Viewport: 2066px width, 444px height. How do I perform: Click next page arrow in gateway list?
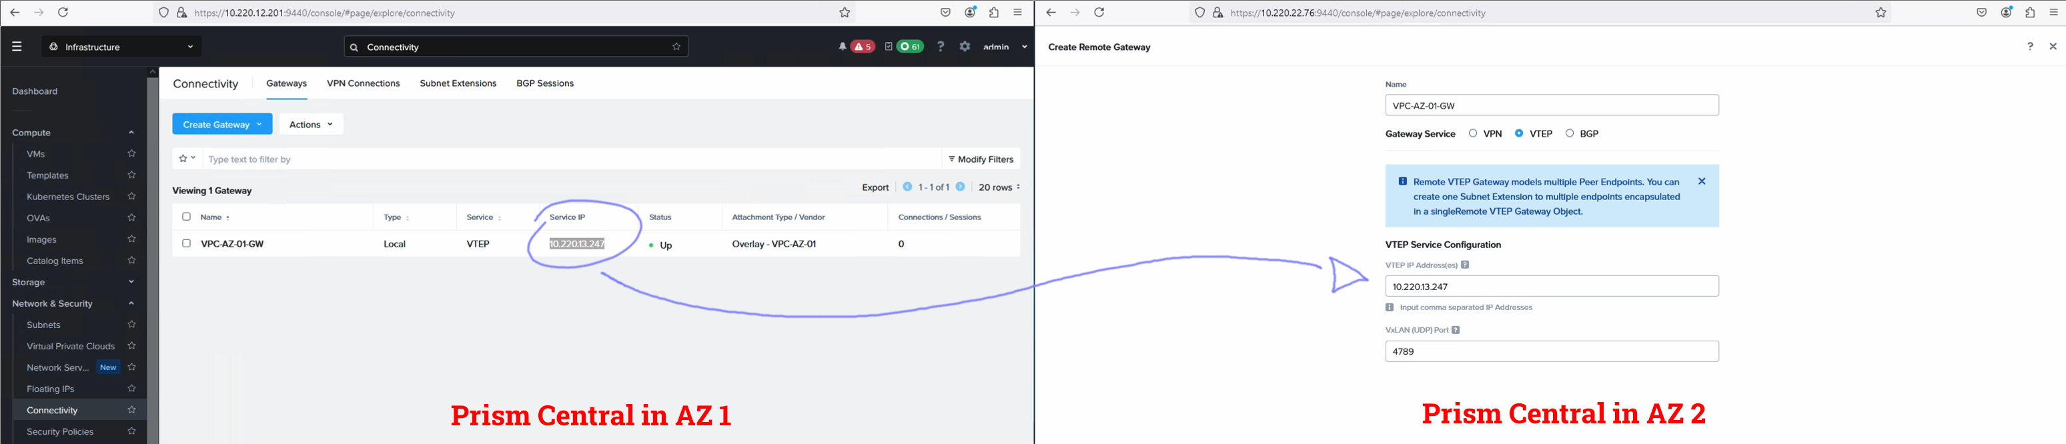pos(960,187)
